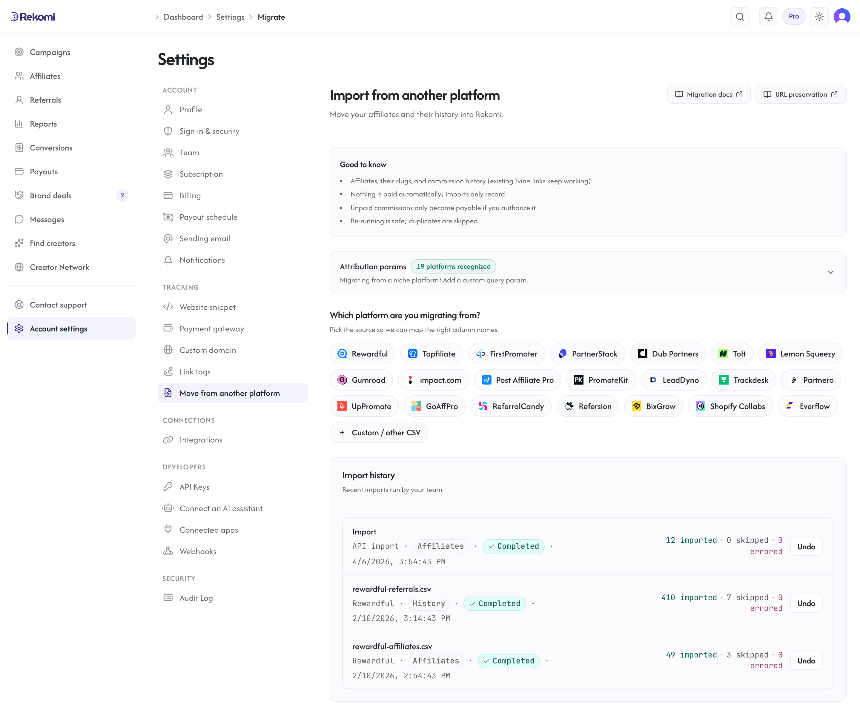Go to the Settings breadcrumb
This screenshot has width=860, height=716.
tap(230, 17)
